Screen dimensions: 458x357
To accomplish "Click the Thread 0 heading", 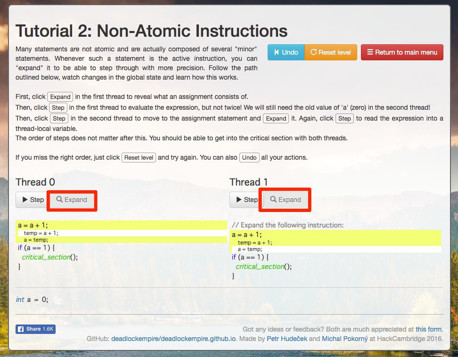I will [x=35, y=182].
